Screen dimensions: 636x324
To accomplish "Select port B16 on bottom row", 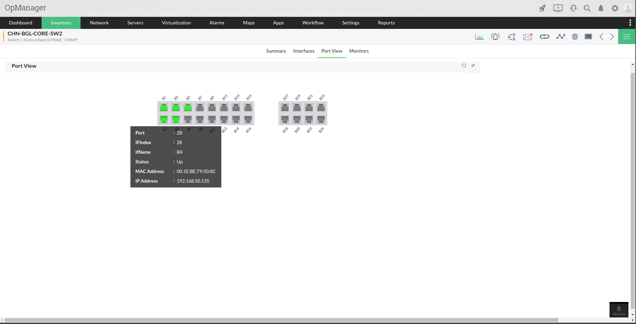I will tap(248, 119).
